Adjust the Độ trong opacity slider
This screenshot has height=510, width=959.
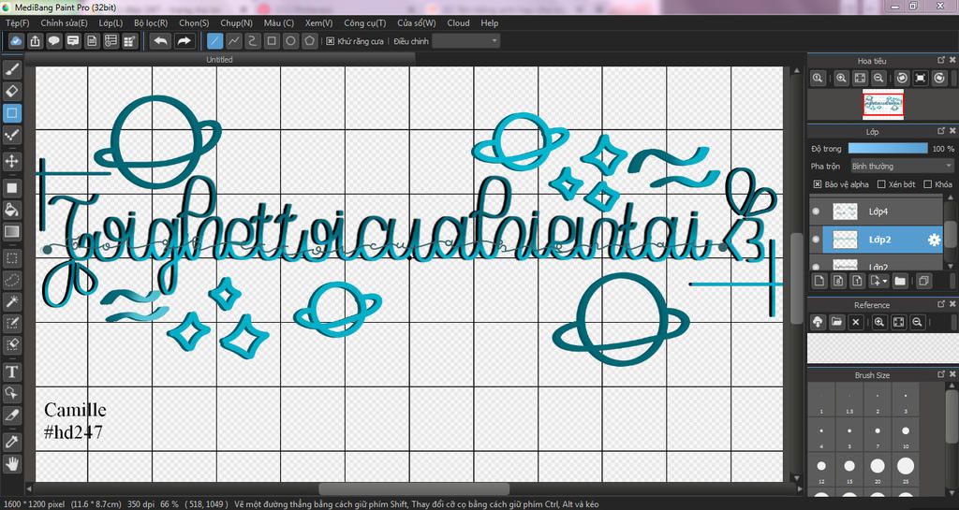point(888,149)
